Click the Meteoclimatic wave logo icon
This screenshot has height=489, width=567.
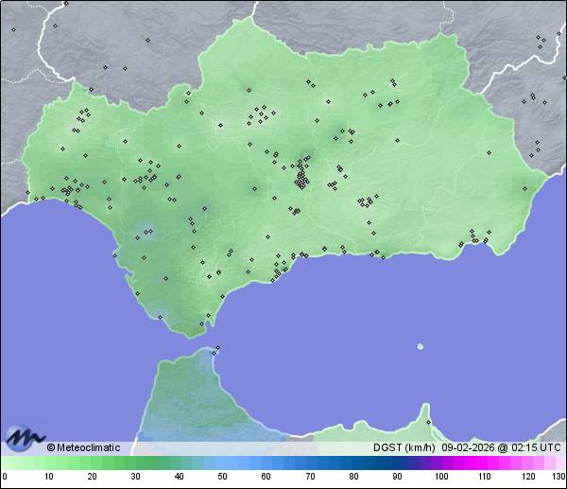(x=24, y=437)
